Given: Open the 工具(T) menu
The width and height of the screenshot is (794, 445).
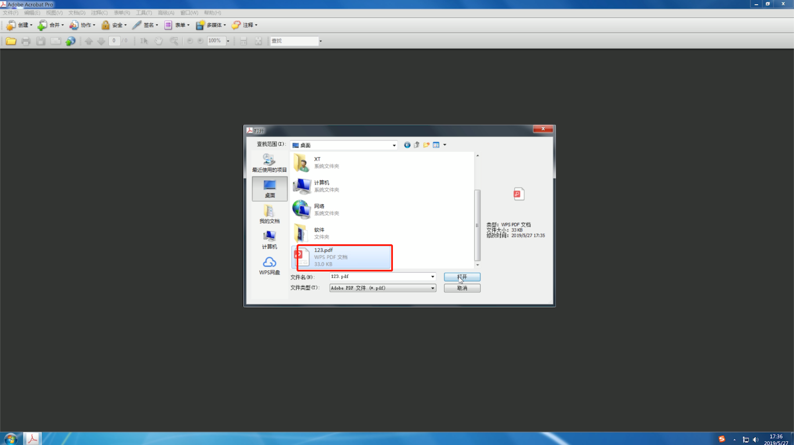Looking at the screenshot, I should click(144, 13).
